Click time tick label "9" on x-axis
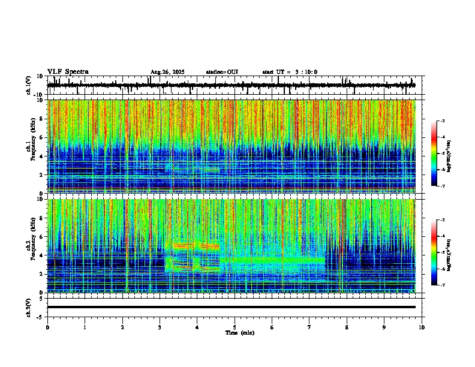This screenshot has height=367, width=475. coord(384,327)
